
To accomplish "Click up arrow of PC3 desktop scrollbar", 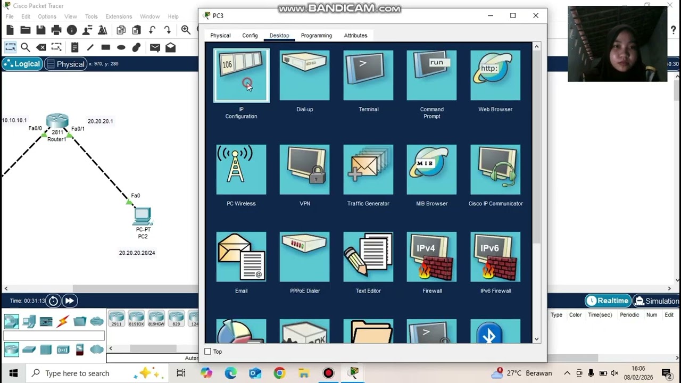I will click(536, 47).
